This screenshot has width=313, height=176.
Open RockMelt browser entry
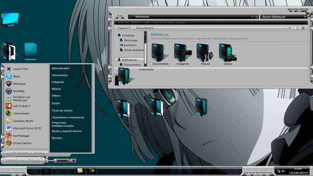click(x=15, y=91)
